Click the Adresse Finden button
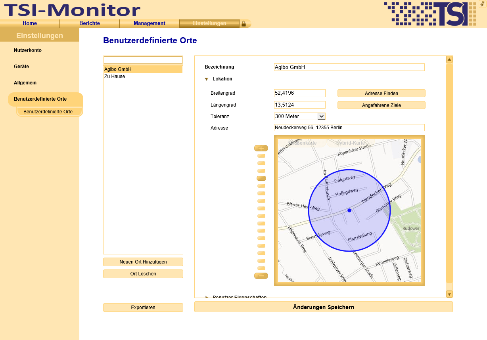The width and height of the screenshot is (487, 340). (381, 94)
